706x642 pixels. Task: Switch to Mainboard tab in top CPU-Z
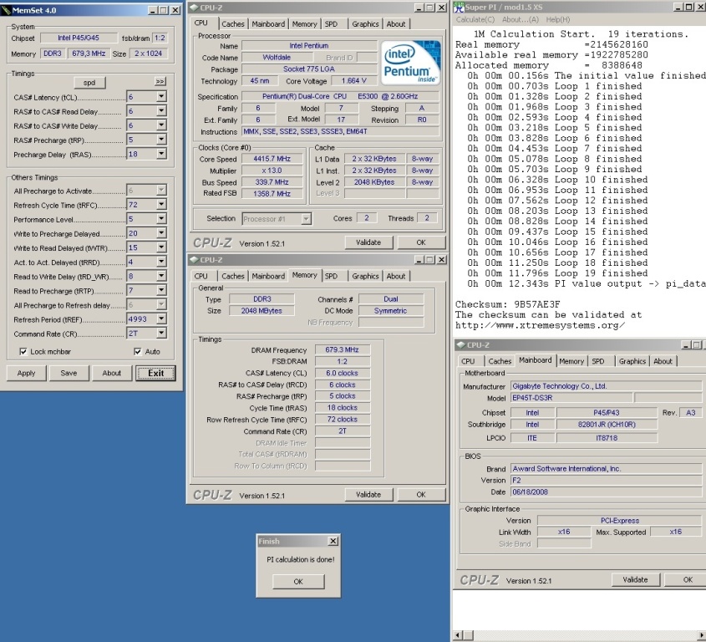268,24
